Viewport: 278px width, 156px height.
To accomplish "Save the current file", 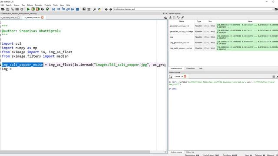I will [8, 9].
